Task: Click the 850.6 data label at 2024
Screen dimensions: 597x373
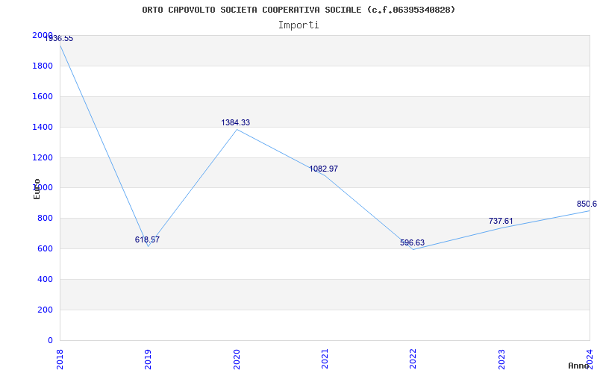Action: click(x=587, y=204)
